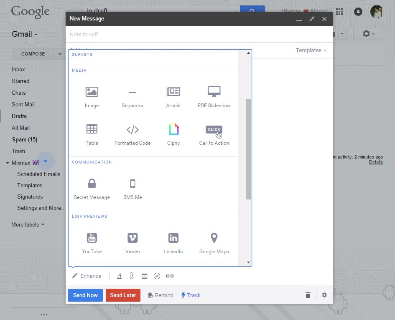Viewport: 395px width, 320px height.
Task: Insert an Article preview
Action: click(x=173, y=97)
